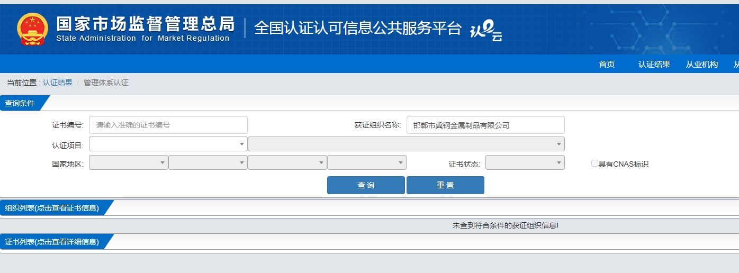This screenshot has height=273, width=739.
Task: Open the first 国家地区 dropdown
Action: coord(129,162)
